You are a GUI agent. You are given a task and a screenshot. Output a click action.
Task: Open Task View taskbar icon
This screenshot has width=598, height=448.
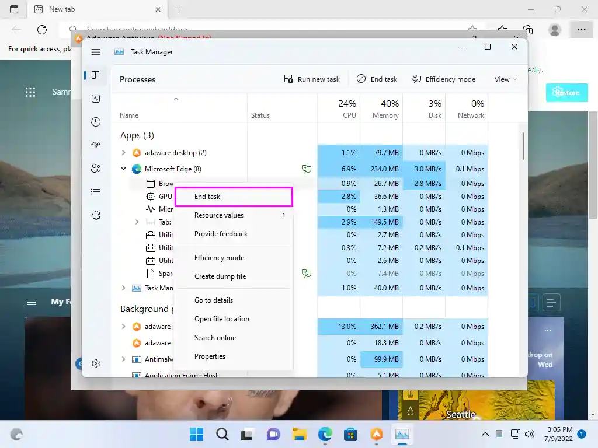247,434
